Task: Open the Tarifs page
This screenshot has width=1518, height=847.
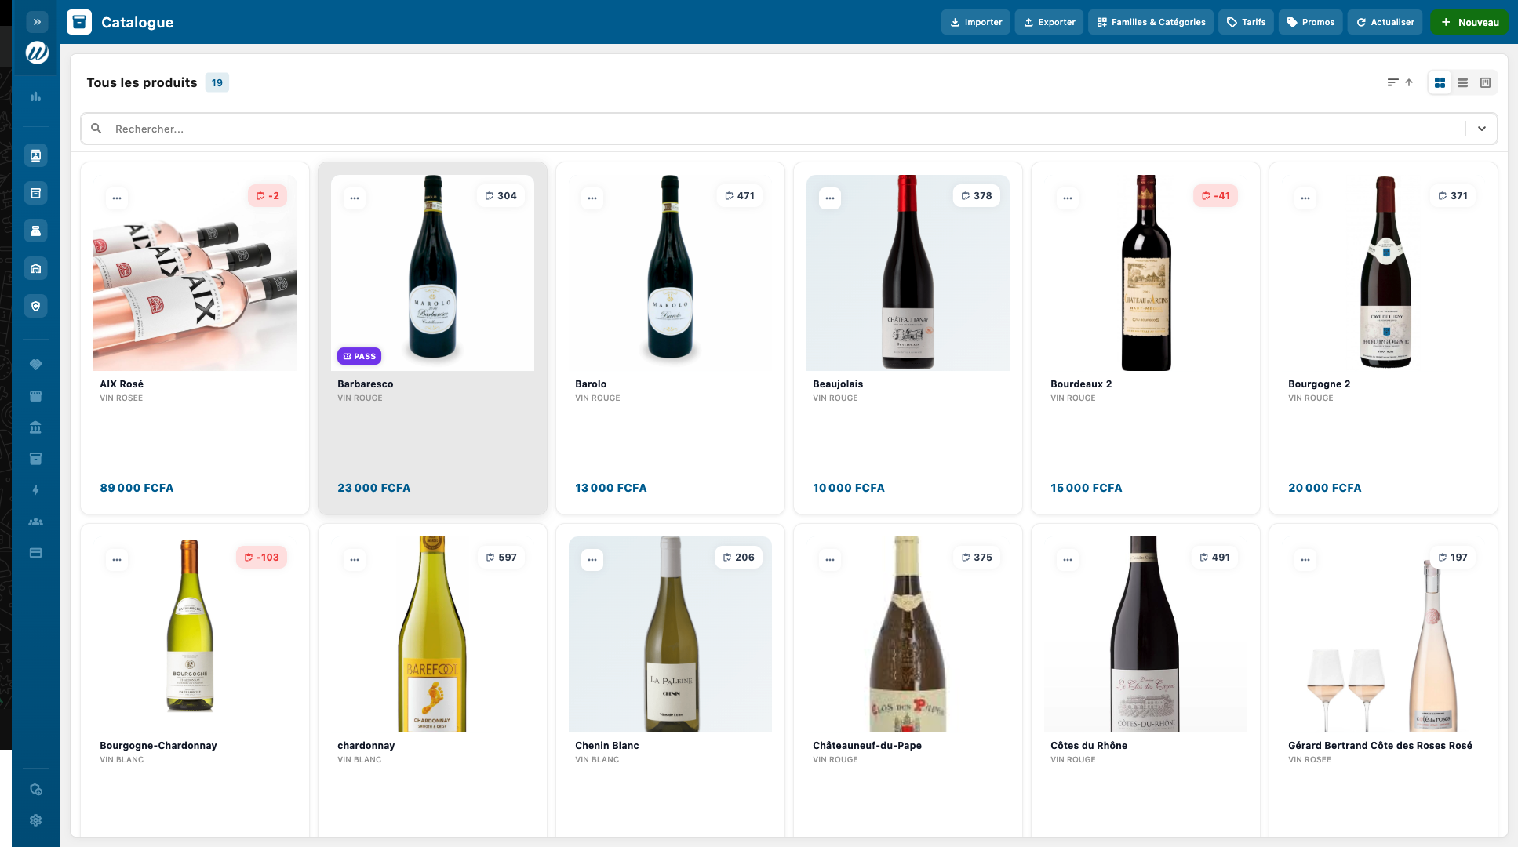Action: [1246, 22]
